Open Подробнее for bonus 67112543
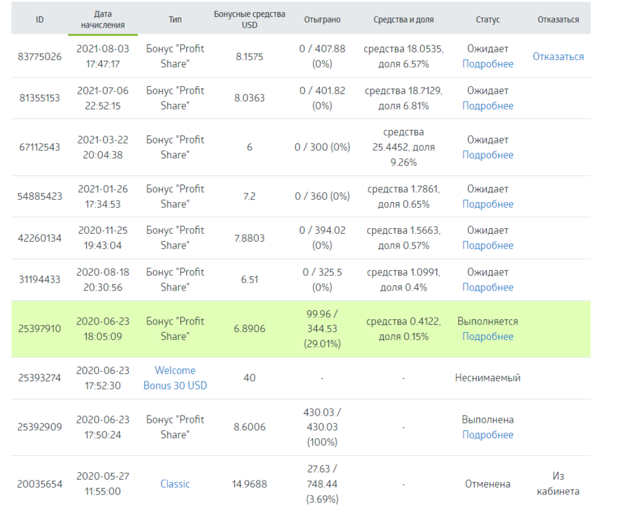 [487, 155]
